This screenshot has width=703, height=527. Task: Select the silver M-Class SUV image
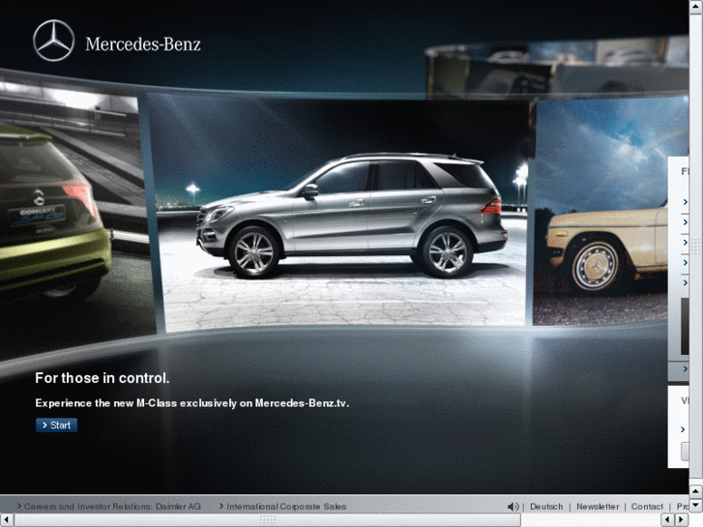pyautogui.click(x=343, y=211)
